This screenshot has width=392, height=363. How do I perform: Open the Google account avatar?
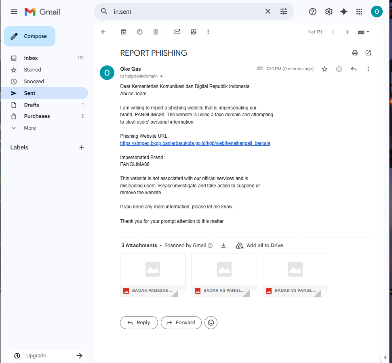377,11
